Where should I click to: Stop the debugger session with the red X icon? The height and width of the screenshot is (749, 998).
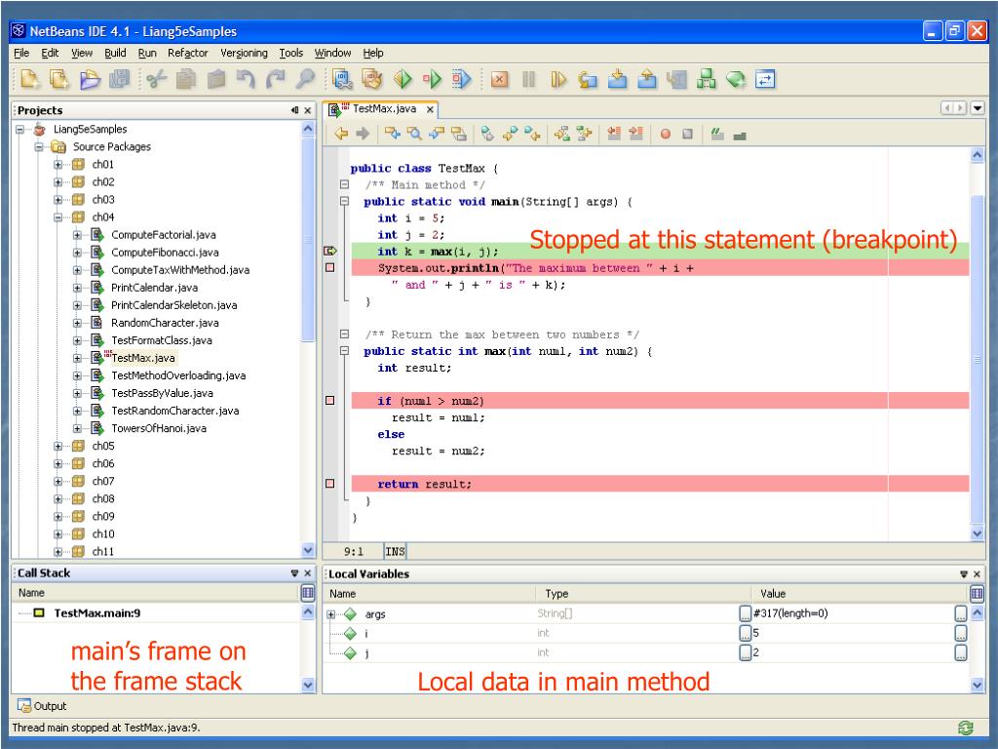500,79
